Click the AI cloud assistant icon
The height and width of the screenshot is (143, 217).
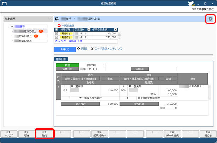pos(191,3)
